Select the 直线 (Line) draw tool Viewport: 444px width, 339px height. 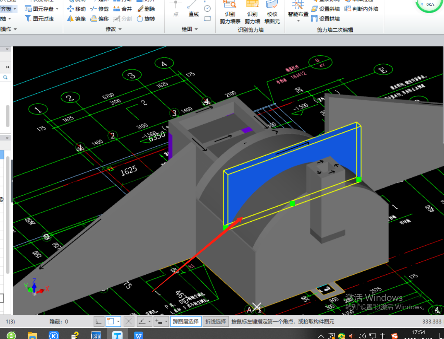[194, 8]
